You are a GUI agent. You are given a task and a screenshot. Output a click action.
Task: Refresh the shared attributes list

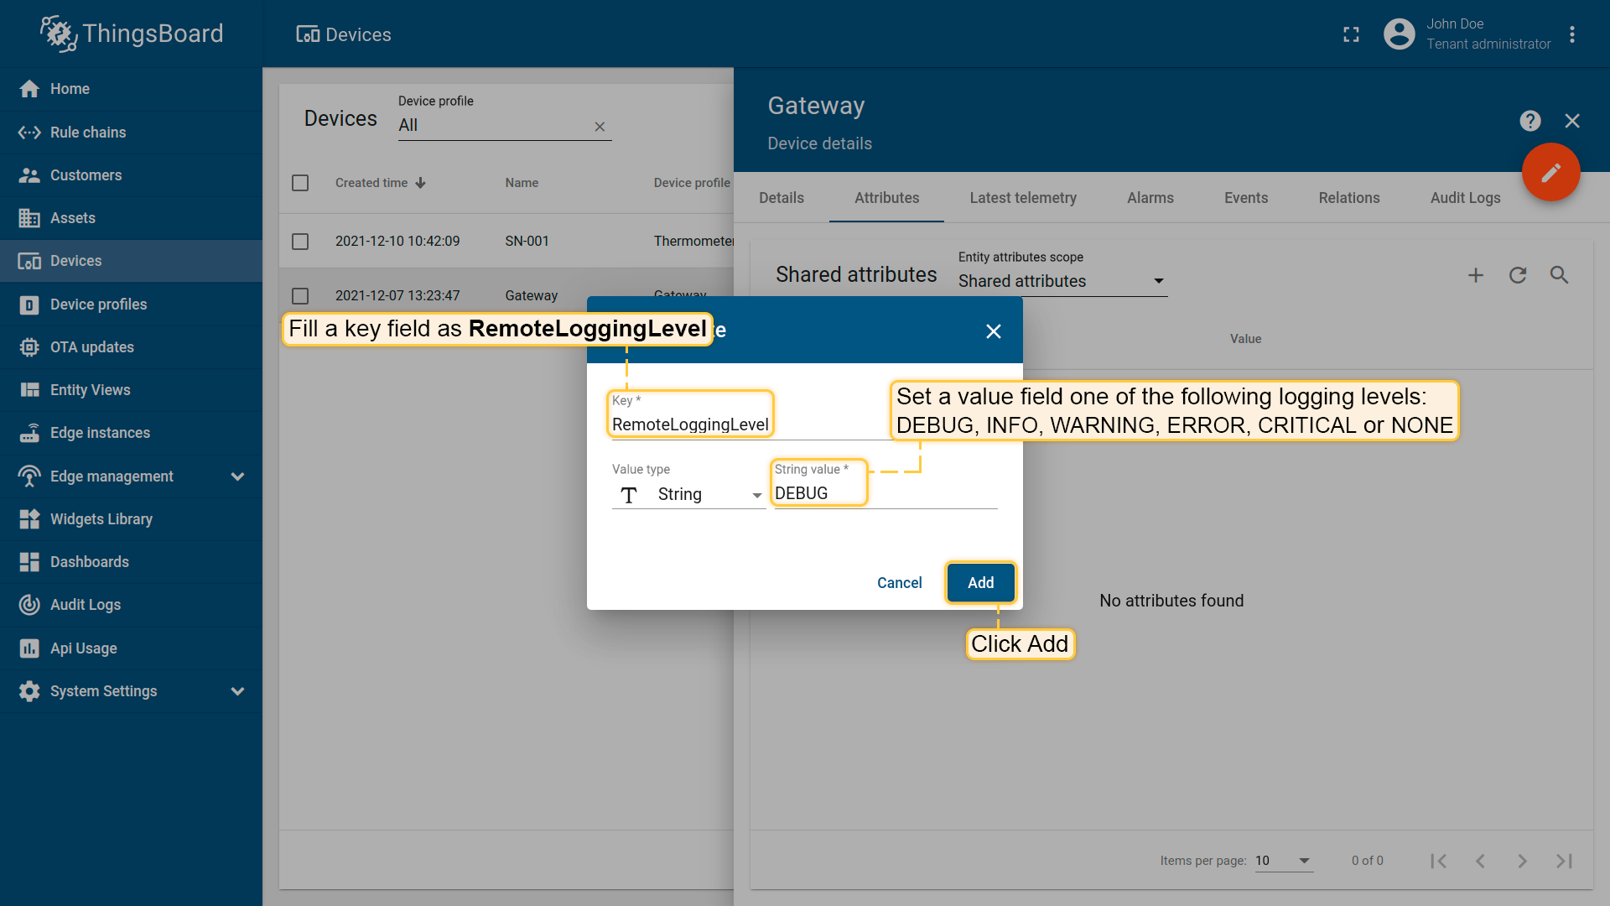point(1518,275)
